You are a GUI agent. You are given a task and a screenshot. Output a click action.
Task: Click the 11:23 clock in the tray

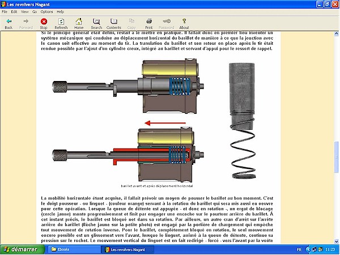(330, 249)
